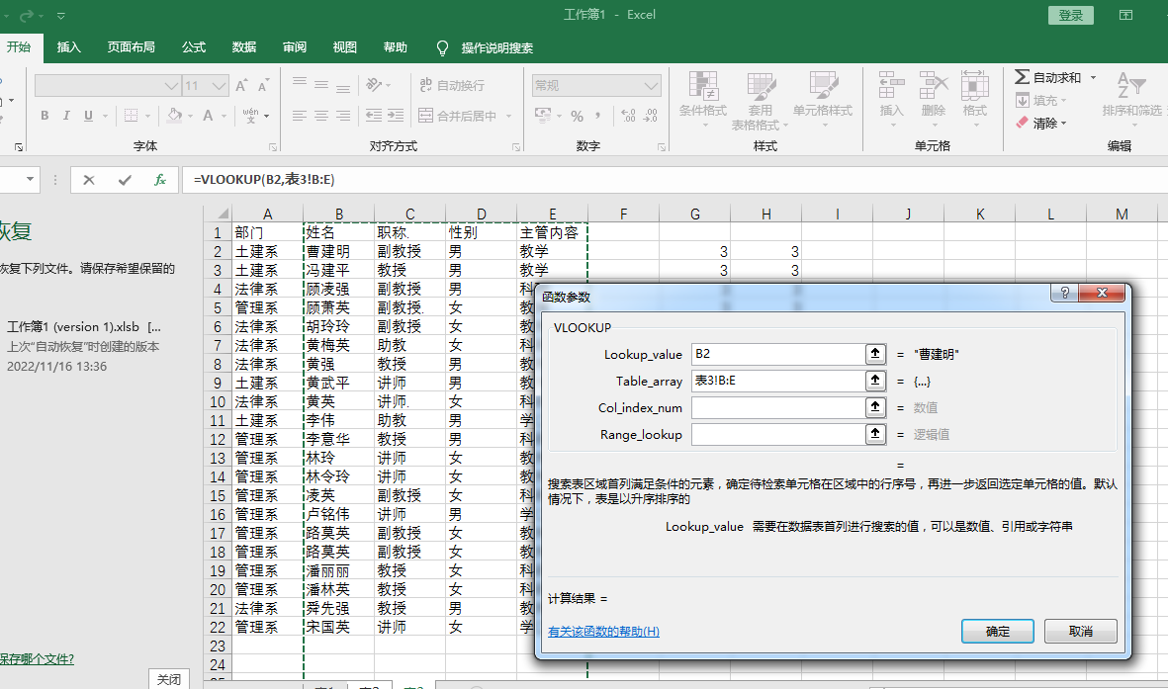Click the accounting number format icon
Viewport: 1168px width, 689px height.
click(543, 115)
